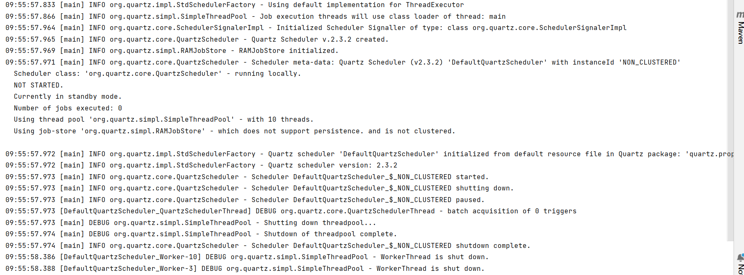Click the 'RAMJobStore initialized.' log line
This screenshot has height=275, width=744.
click(172, 51)
